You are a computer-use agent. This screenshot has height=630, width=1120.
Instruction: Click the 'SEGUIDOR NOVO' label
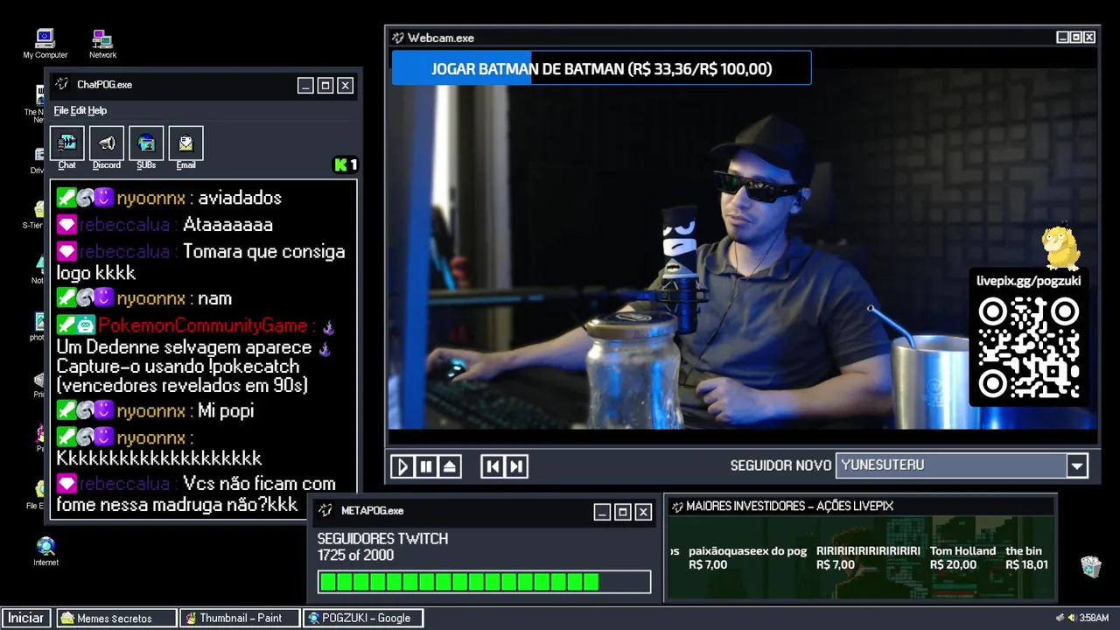[x=780, y=465]
